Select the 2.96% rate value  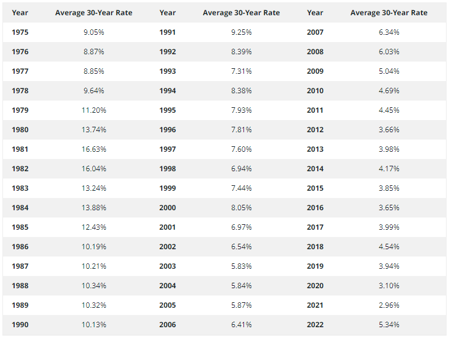pyautogui.click(x=389, y=305)
